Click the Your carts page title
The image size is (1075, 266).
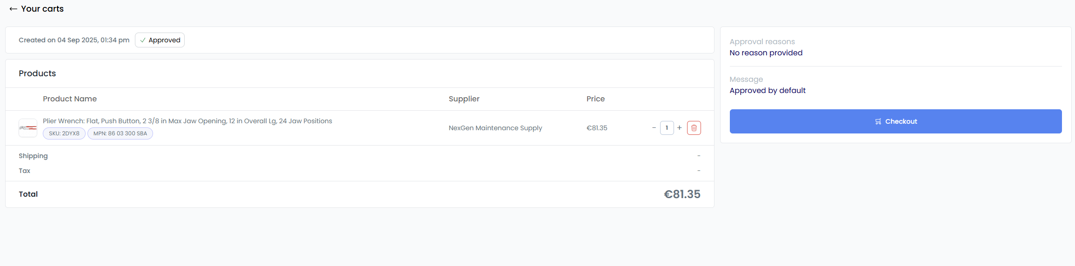pos(42,9)
